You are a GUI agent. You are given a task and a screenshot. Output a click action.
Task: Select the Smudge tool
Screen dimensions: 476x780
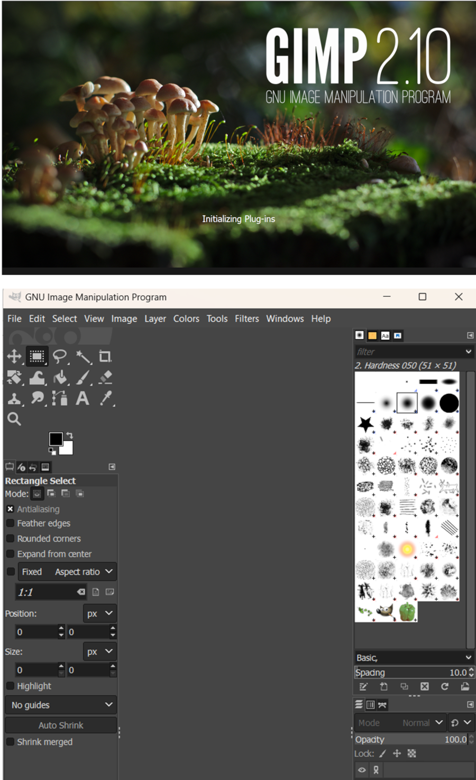coord(37,398)
